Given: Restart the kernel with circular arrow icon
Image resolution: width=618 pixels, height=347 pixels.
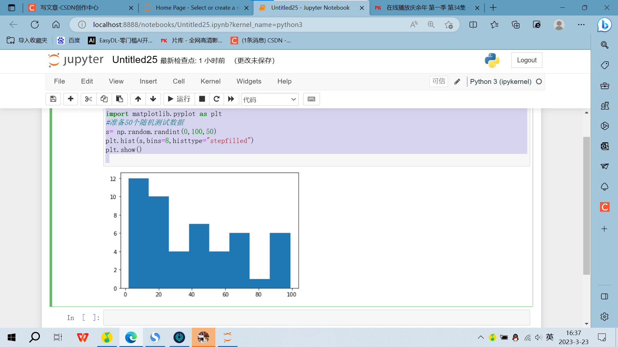Looking at the screenshot, I should pos(216,99).
